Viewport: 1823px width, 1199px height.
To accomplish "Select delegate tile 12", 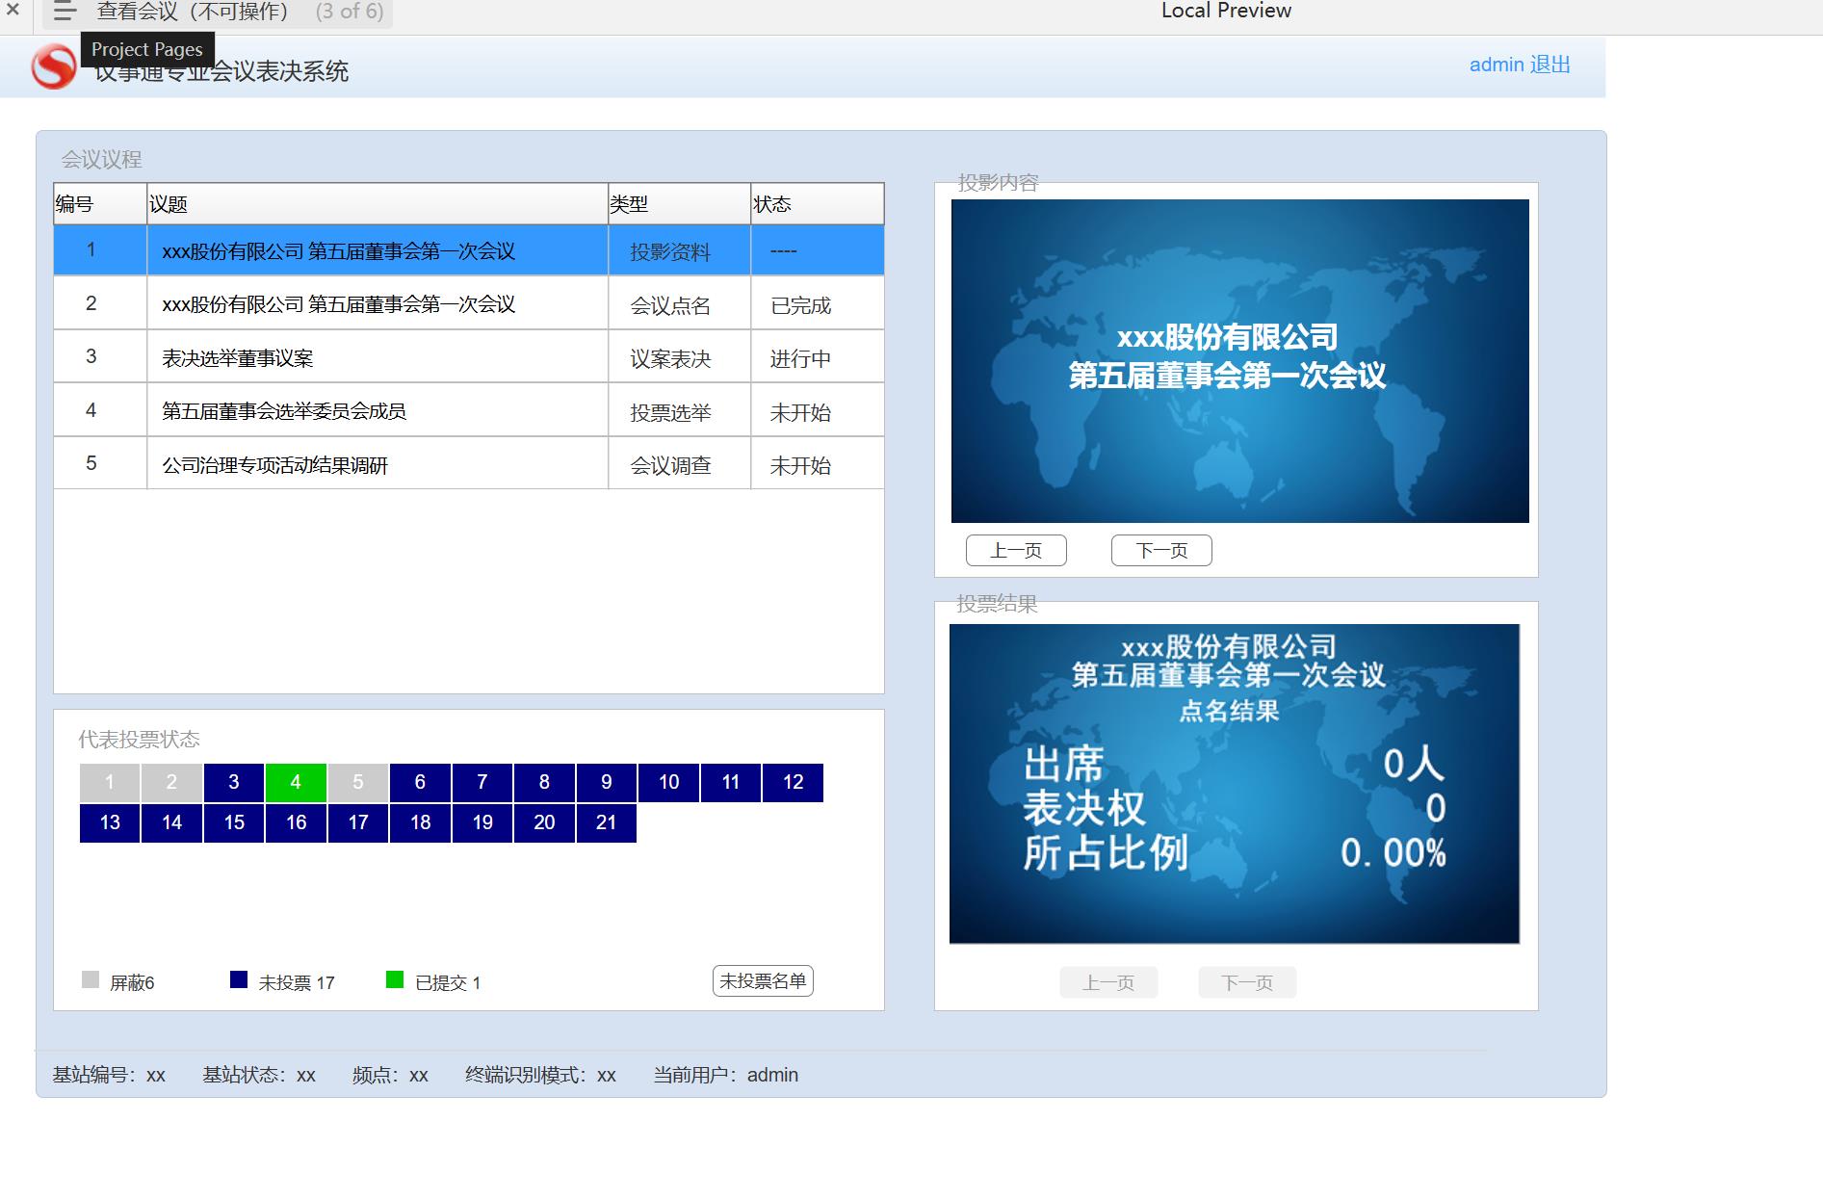I will [x=793, y=782].
